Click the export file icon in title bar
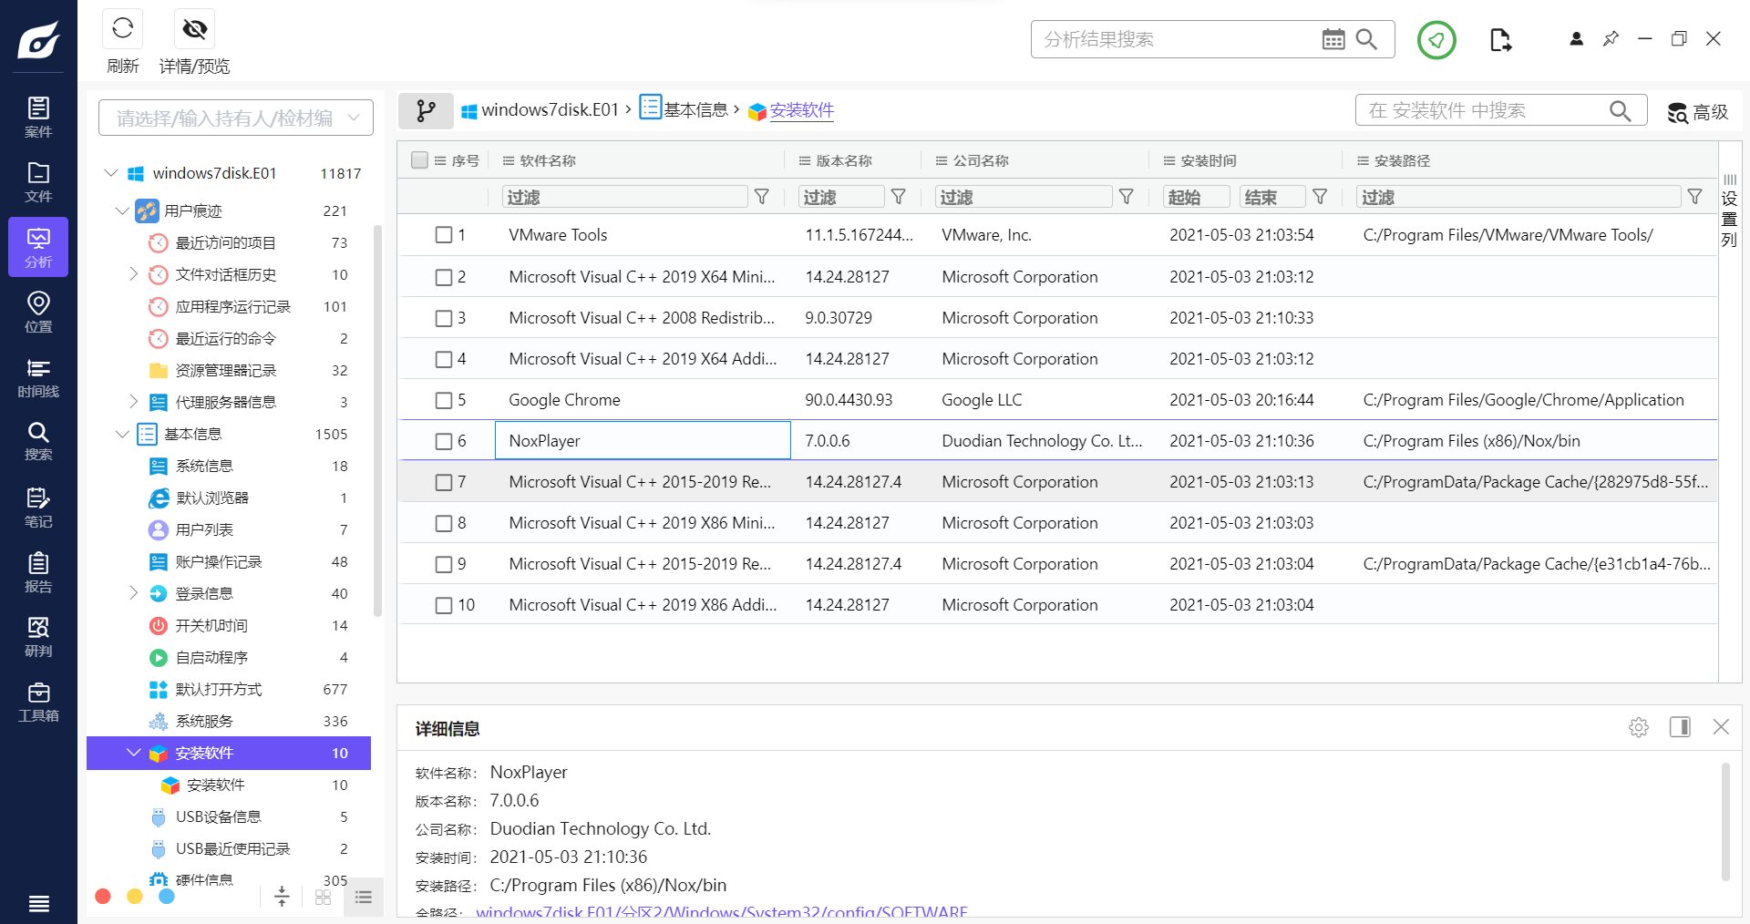Image resolution: width=1750 pixels, height=924 pixels. [x=1500, y=40]
